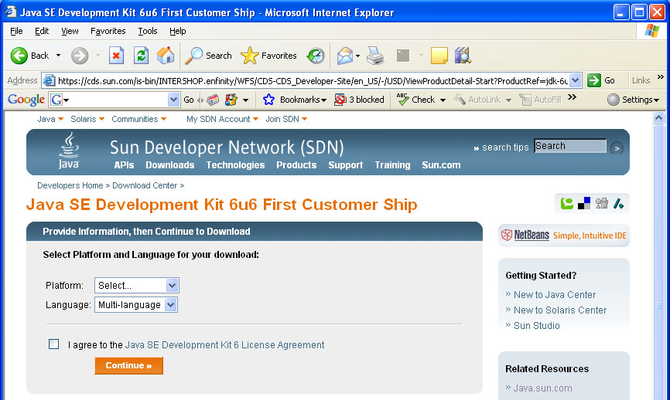The image size is (670, 400).
Task: Open the Help menu
Action: [x=177, y=31]
